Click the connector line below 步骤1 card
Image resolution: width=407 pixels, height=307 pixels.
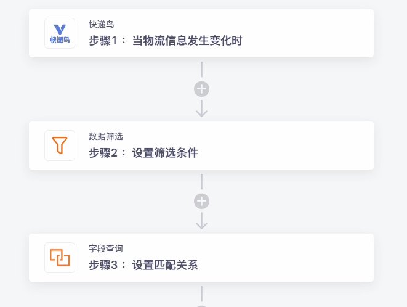pos(202,70)
